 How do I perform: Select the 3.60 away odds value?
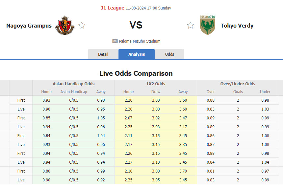tap(183, 109)
